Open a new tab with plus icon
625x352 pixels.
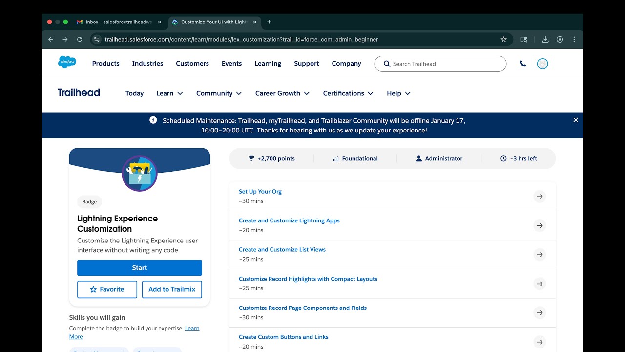(x=269, y=22)
